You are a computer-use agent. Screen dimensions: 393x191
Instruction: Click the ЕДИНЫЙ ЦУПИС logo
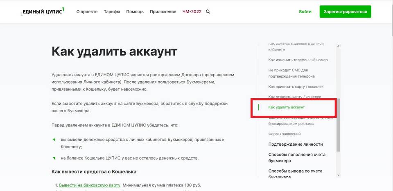43,11
